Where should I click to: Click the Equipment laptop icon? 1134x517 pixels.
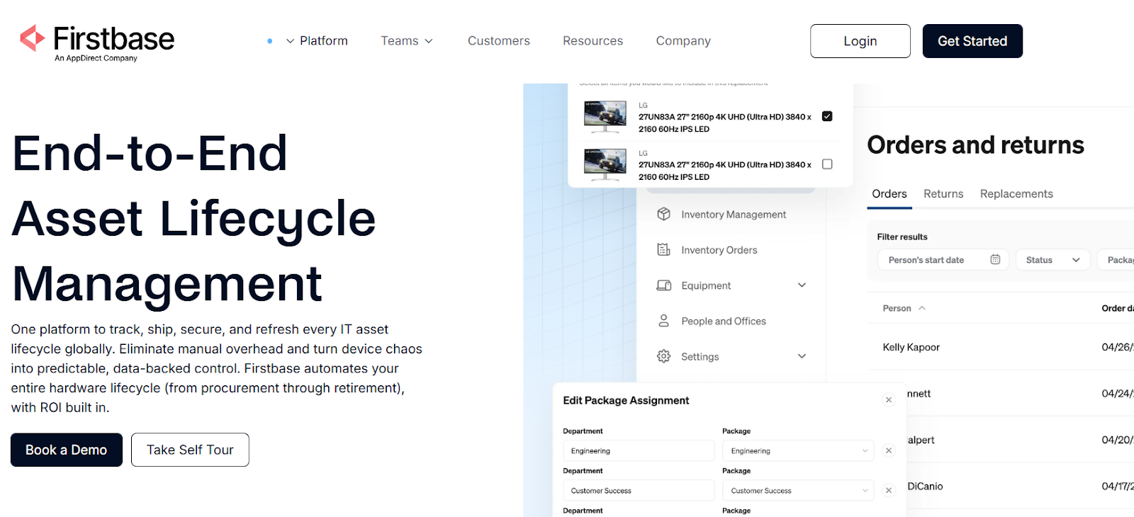pos(663,285)
